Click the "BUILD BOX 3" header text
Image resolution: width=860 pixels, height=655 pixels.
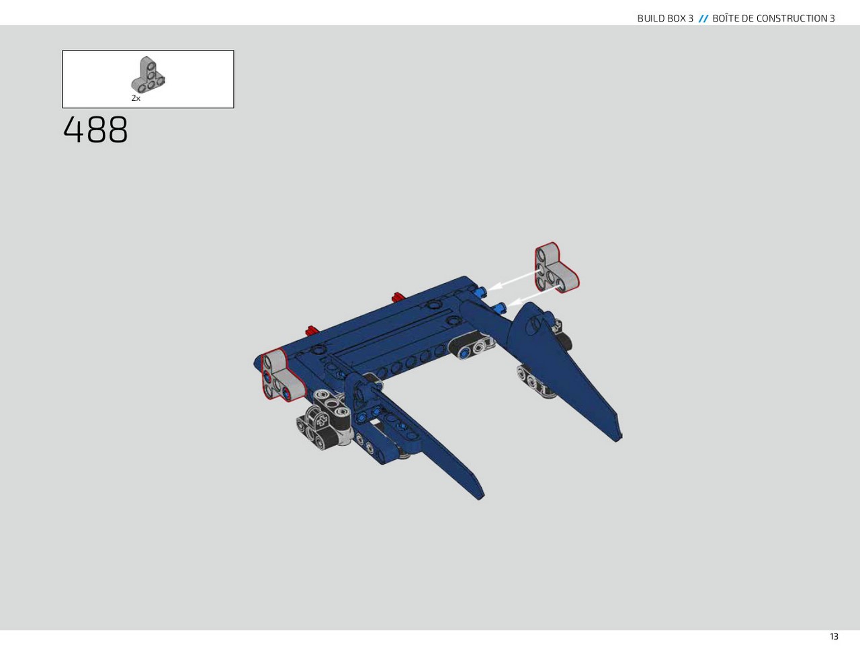(x=665, y=18)
